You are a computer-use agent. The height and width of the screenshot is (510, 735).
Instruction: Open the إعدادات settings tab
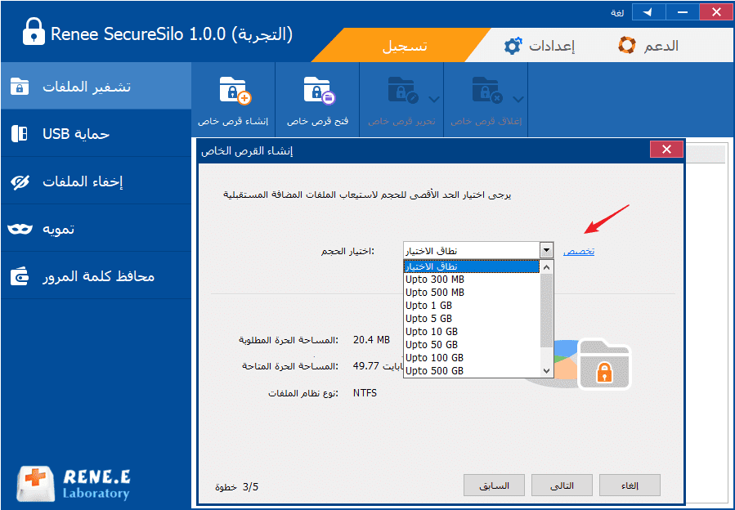tap(539, 46)
